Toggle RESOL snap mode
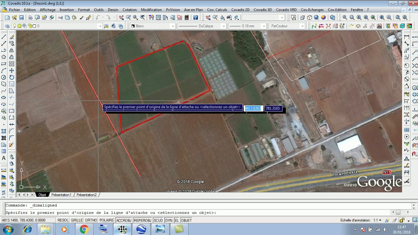 [63, 220]
